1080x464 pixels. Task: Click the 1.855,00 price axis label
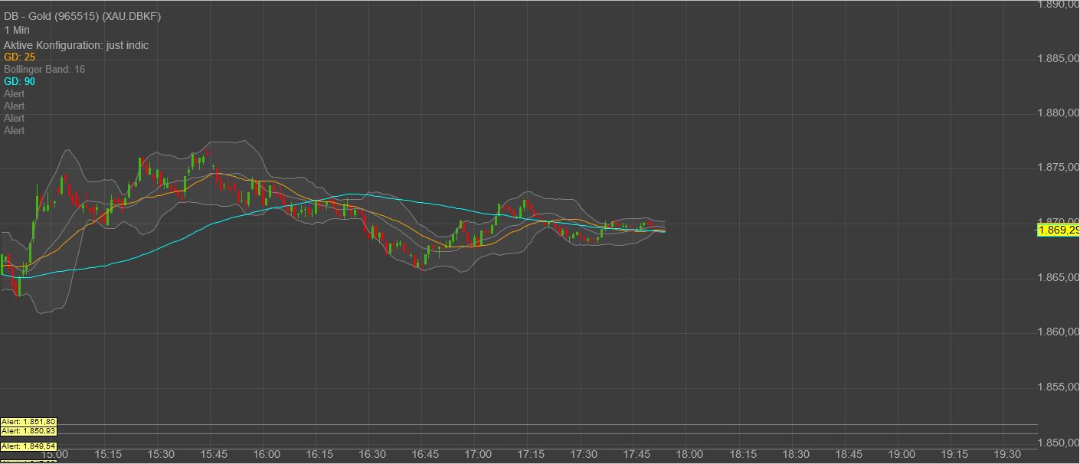point(1058,387)
